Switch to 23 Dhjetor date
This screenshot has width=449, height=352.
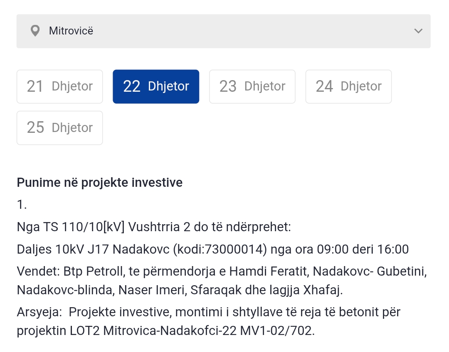click(252, 86)
